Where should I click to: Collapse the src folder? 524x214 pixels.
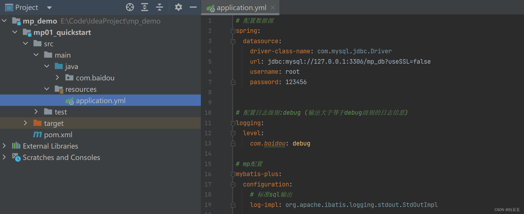[26, 43]
